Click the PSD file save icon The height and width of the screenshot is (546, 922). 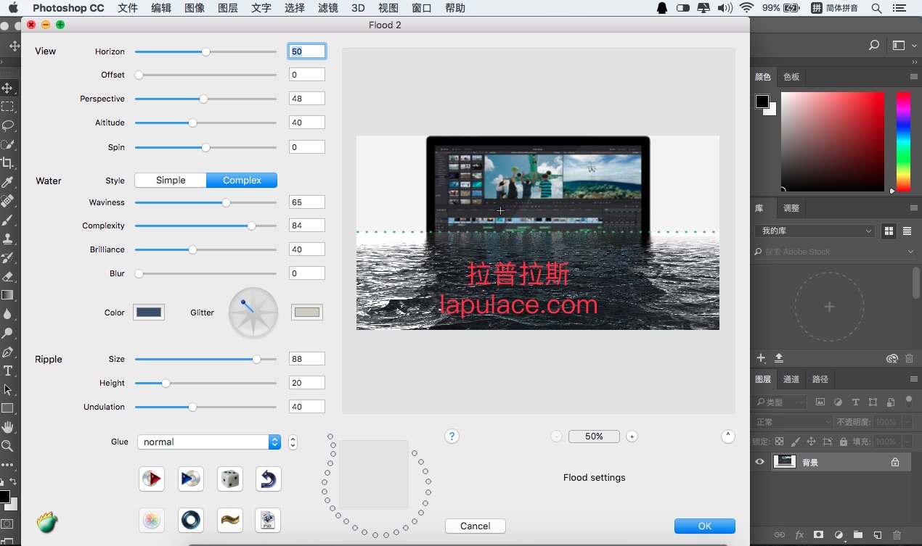[268, 520]
